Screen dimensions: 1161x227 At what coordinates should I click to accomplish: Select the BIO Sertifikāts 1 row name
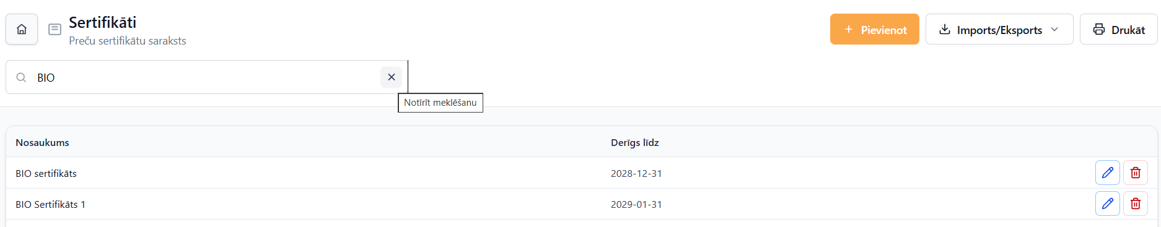point(50,204)
